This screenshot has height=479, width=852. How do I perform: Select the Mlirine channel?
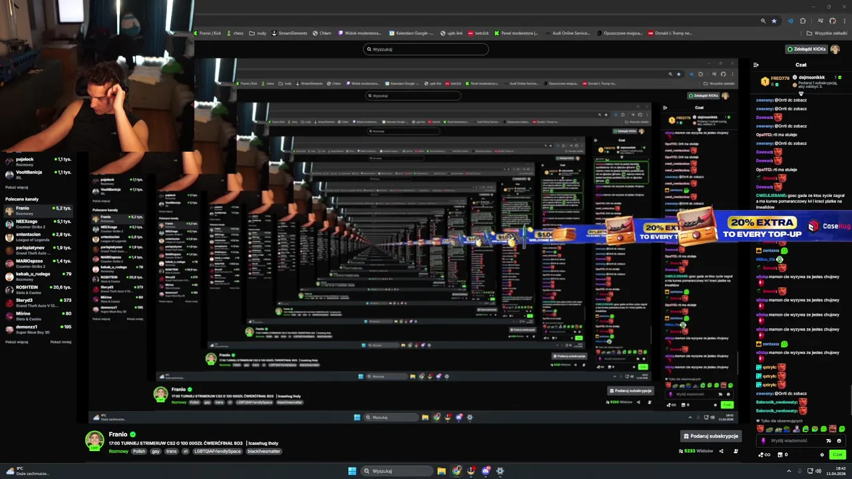click(x=38, y=316)
